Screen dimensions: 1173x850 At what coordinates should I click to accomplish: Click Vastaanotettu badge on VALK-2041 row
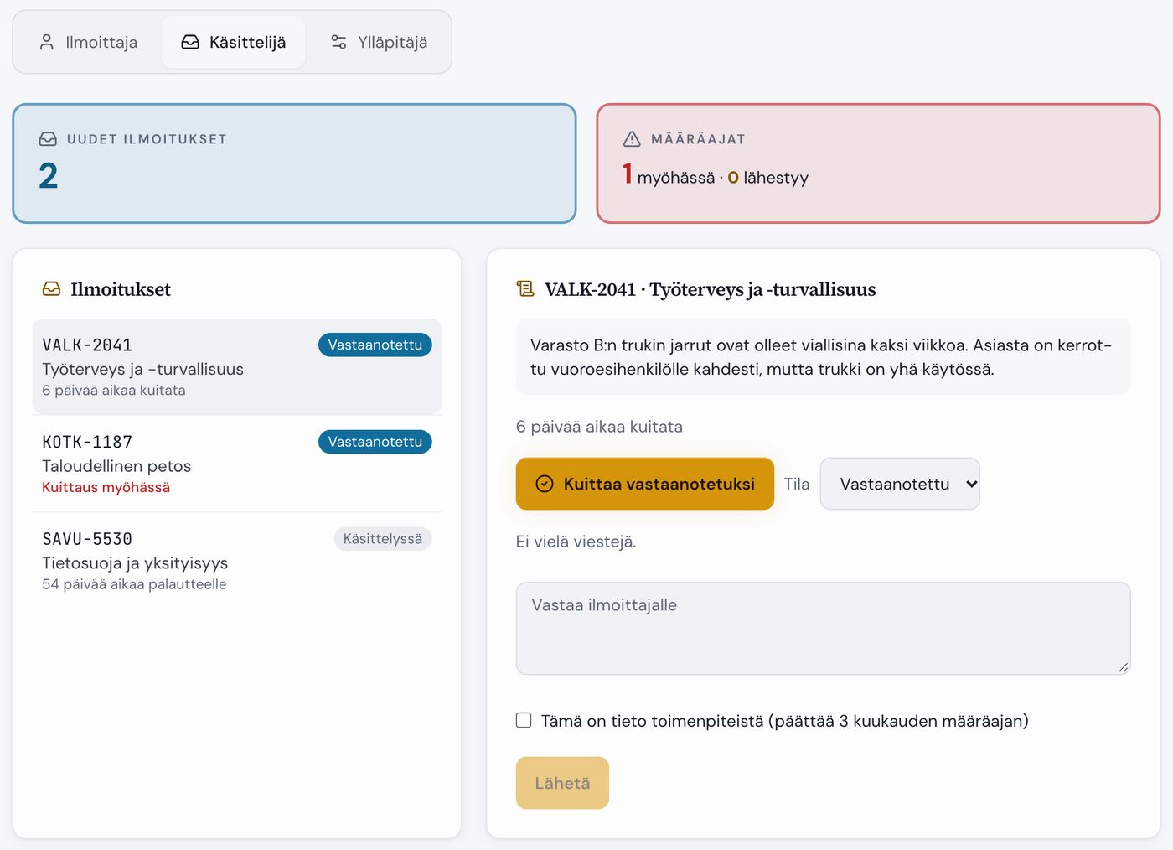tap(375, 345)
